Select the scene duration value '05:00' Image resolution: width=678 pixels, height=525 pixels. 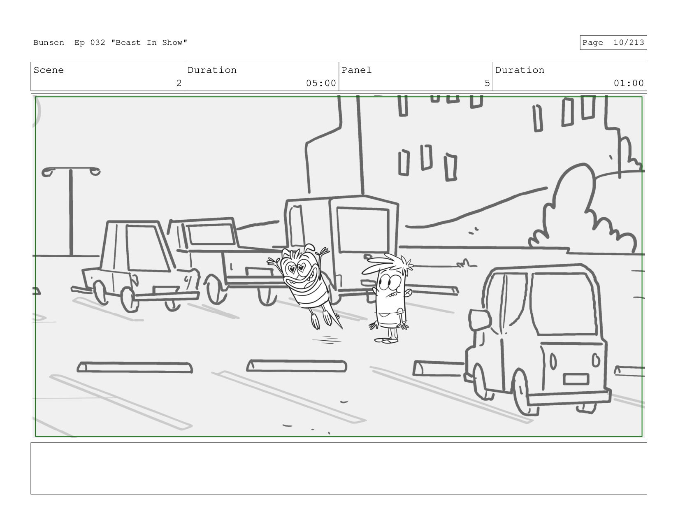(321, 83)
